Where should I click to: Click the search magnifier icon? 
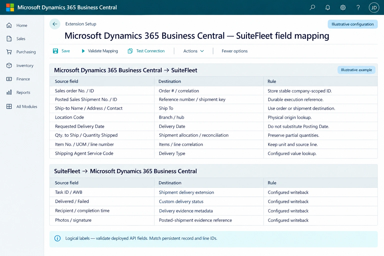pos(312,7)
